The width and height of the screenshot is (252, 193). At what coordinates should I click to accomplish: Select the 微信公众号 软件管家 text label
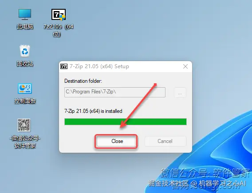(x=25, y=142)
